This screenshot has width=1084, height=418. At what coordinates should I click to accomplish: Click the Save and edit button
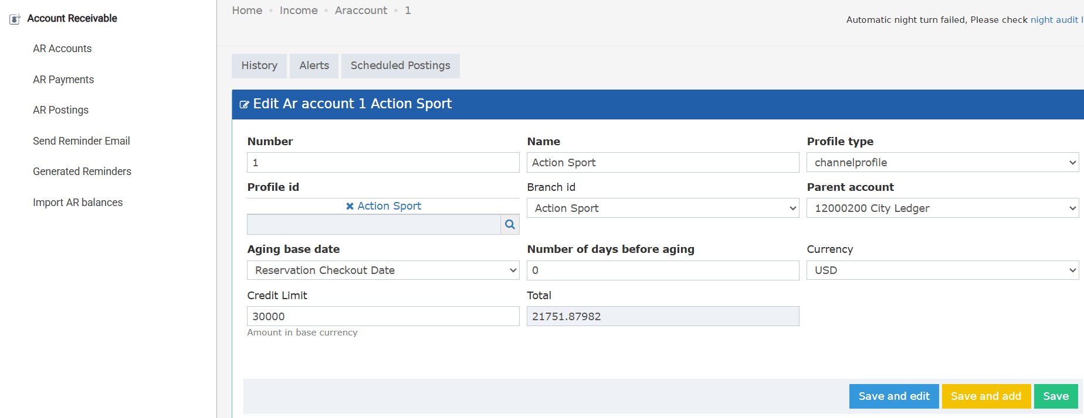click(x=894, y=396)
